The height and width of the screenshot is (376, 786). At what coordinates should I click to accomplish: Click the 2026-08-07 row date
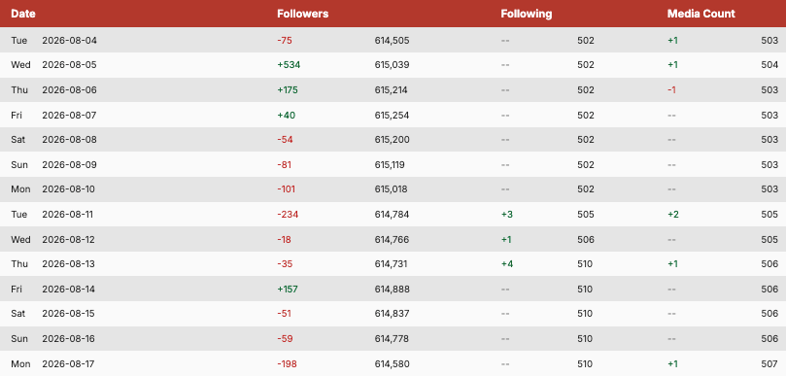tap(69, 116)
